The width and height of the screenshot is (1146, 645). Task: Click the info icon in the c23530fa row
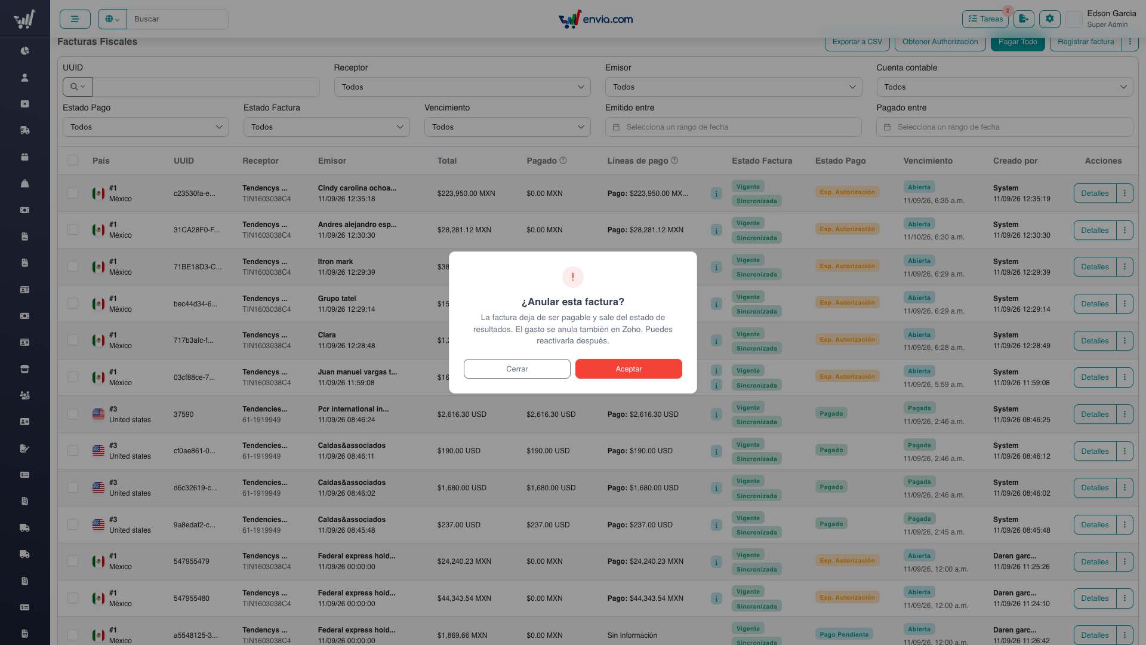(716, 193)
